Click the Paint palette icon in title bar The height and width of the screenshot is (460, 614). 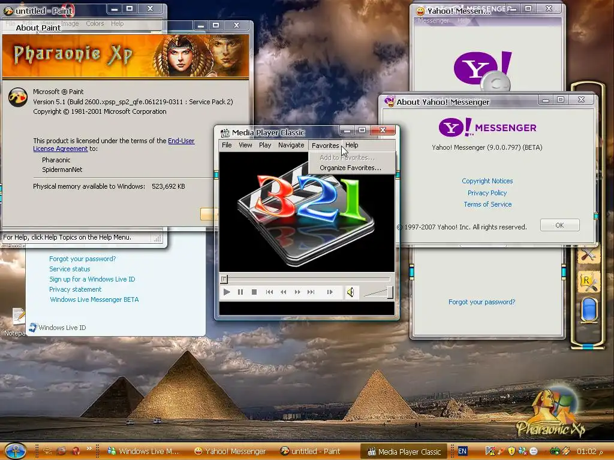[8, 11]
